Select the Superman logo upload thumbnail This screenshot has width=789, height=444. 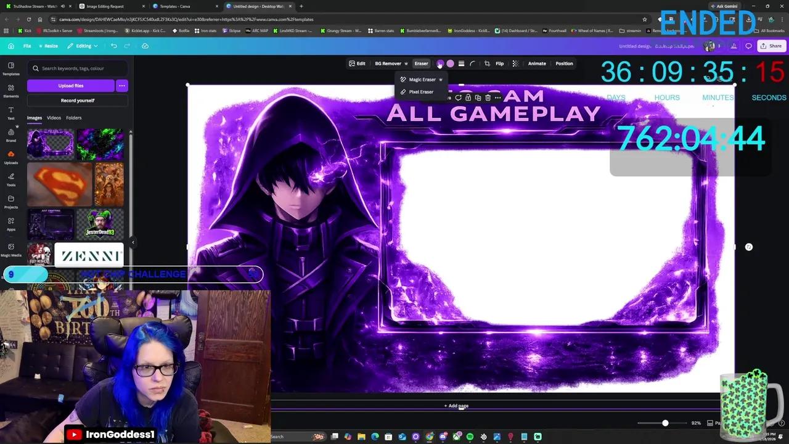tap(60, 183)
